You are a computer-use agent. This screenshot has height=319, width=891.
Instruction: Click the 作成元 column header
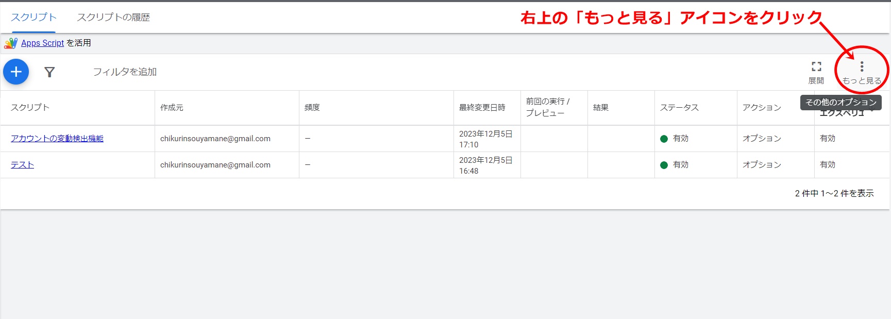172,107
